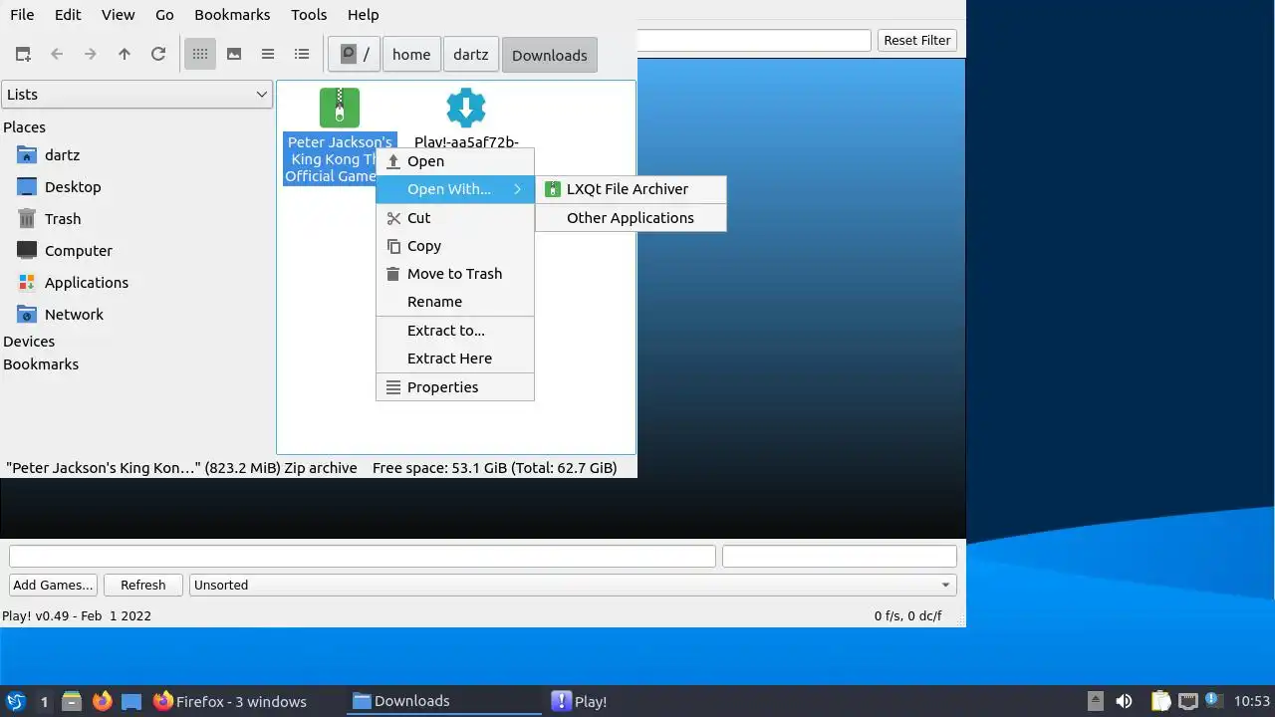The height and width of the screenshot is (717, 1275).
Task: Switch to Downloads taskbar window
Action: 445,701
